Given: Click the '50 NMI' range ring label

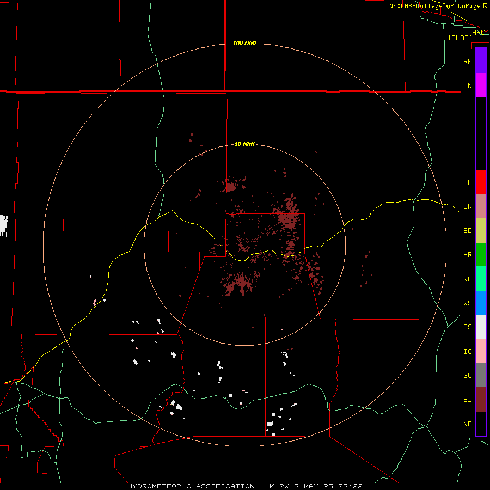Looking at the screenshot, I should (244, 144).
